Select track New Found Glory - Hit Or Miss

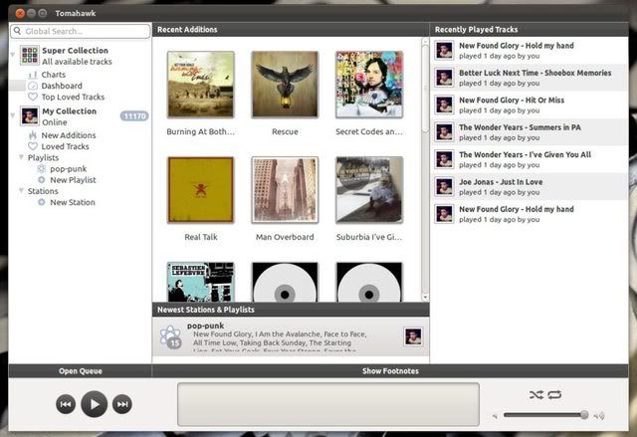[530, 105]
